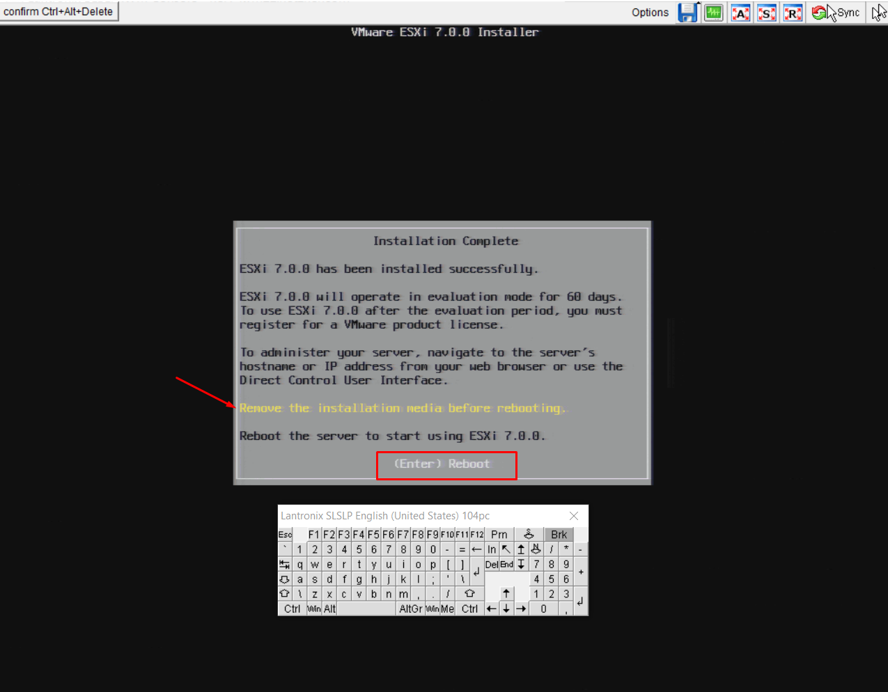Click the End key
The height and width of the screenshot is (692, 888).
point(506,564)
